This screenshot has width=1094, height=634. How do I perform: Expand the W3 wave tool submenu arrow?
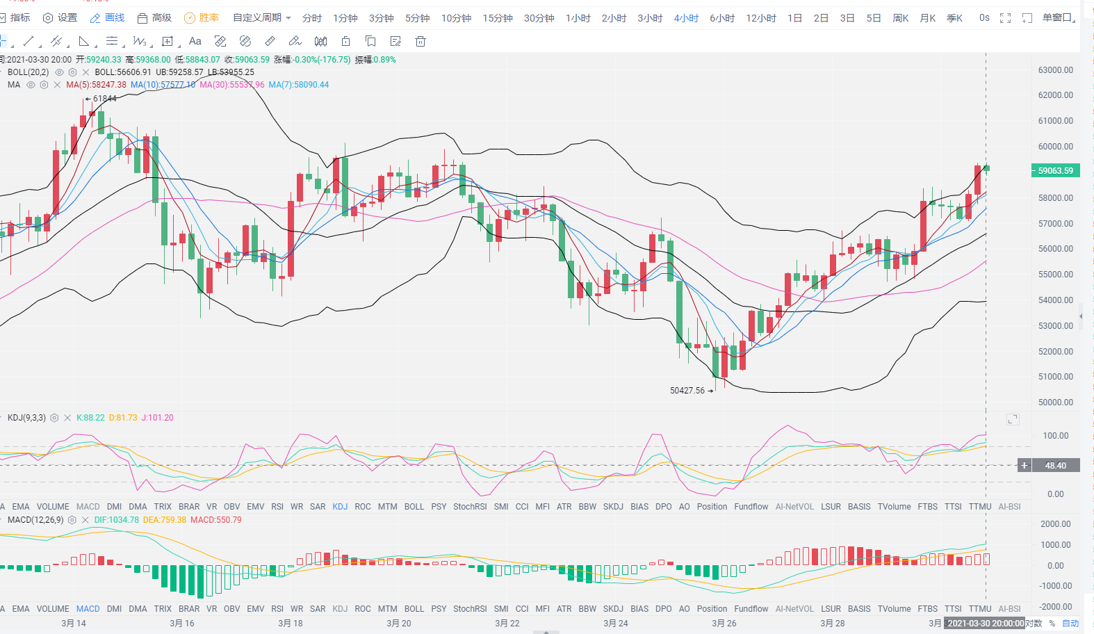point(151,46)
